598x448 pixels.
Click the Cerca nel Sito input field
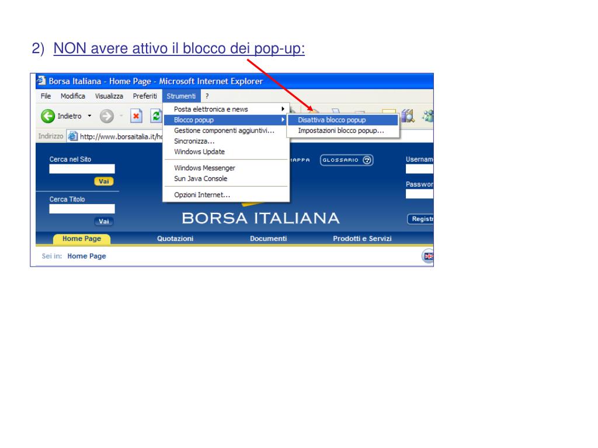click(82, 169)
